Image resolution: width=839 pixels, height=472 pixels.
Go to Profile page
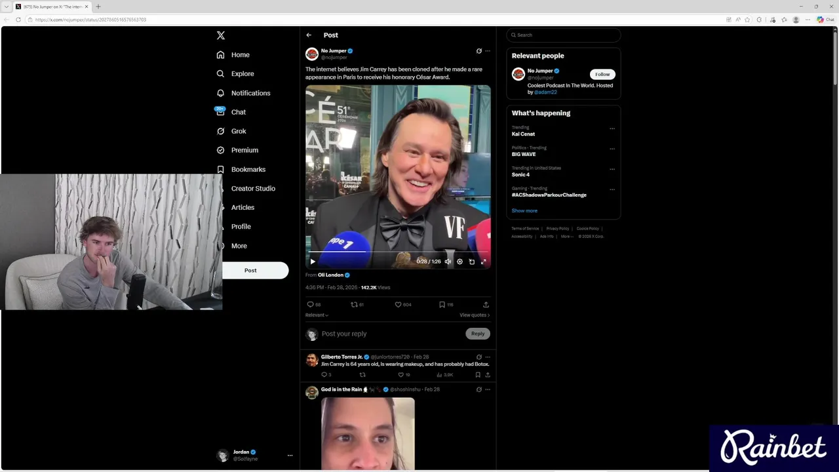pos(241,226)
